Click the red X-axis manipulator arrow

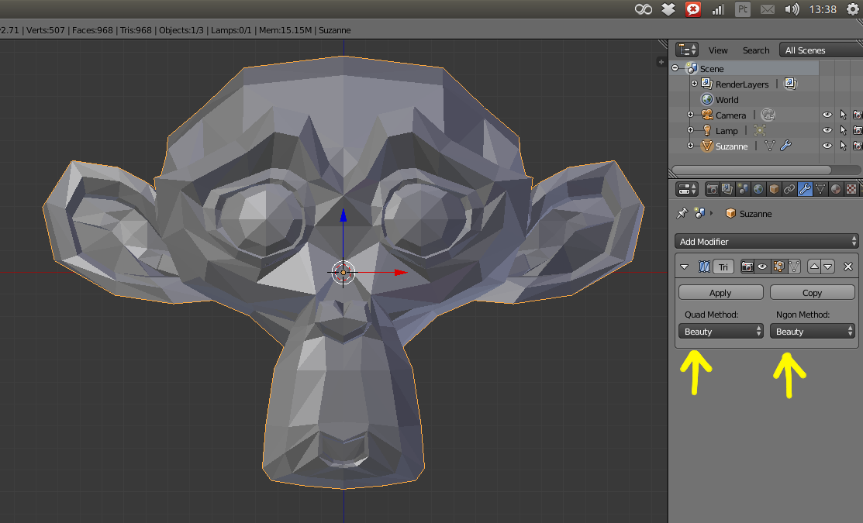click(401, 272)
